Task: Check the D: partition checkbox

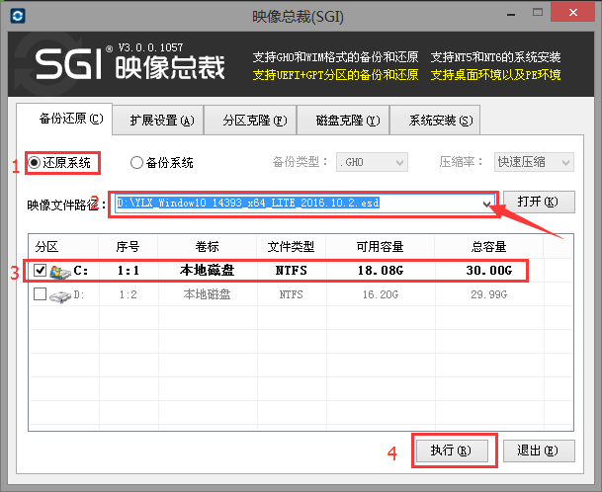Action: [x=40, y=294]
